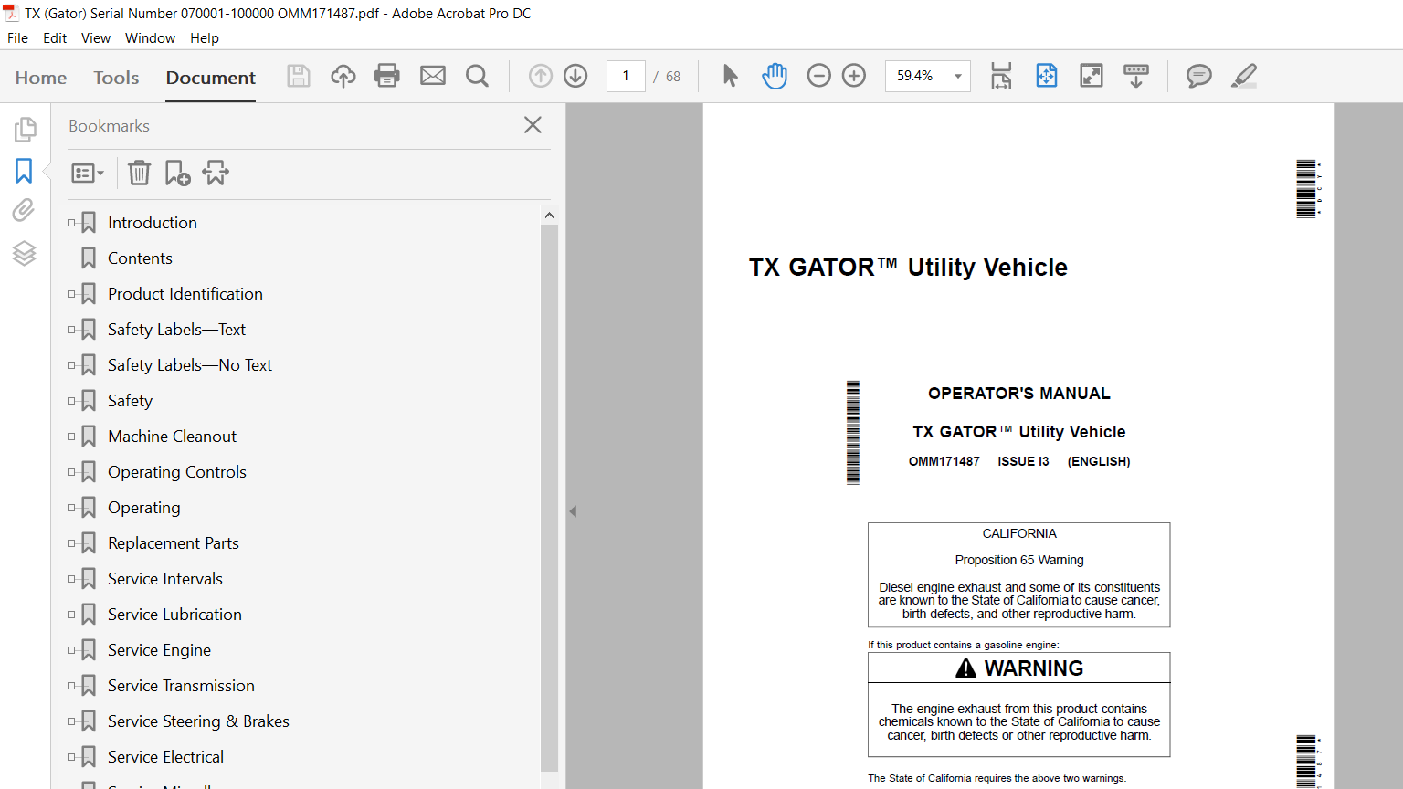The image size is (1403, 789).
Task: Go to previous page arrow icon
Action: (541, 76)
